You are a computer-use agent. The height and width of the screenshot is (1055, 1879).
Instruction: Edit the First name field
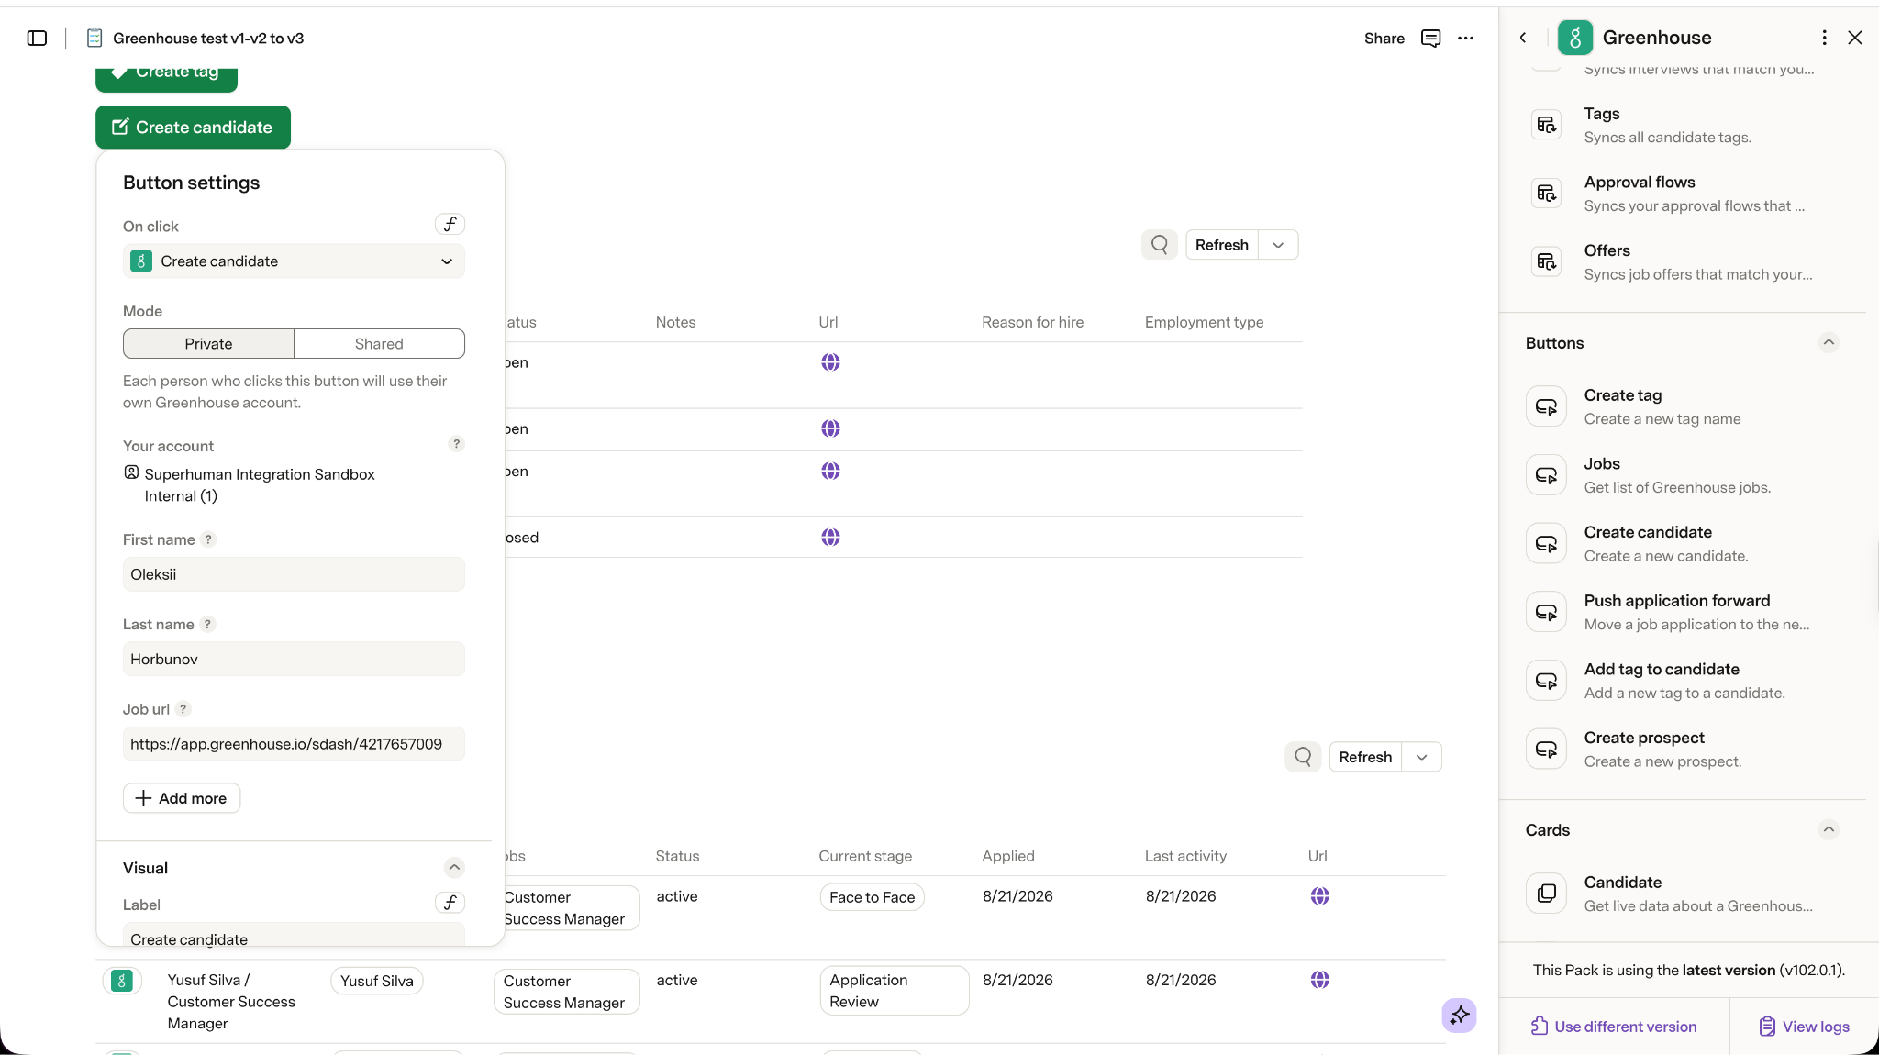[x=294, y=574]
